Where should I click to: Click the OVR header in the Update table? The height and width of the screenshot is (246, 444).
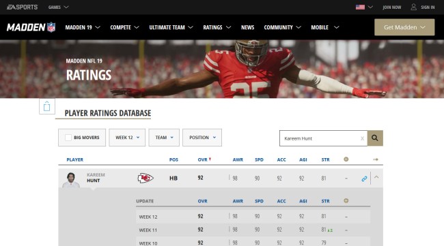coord(202,201)
